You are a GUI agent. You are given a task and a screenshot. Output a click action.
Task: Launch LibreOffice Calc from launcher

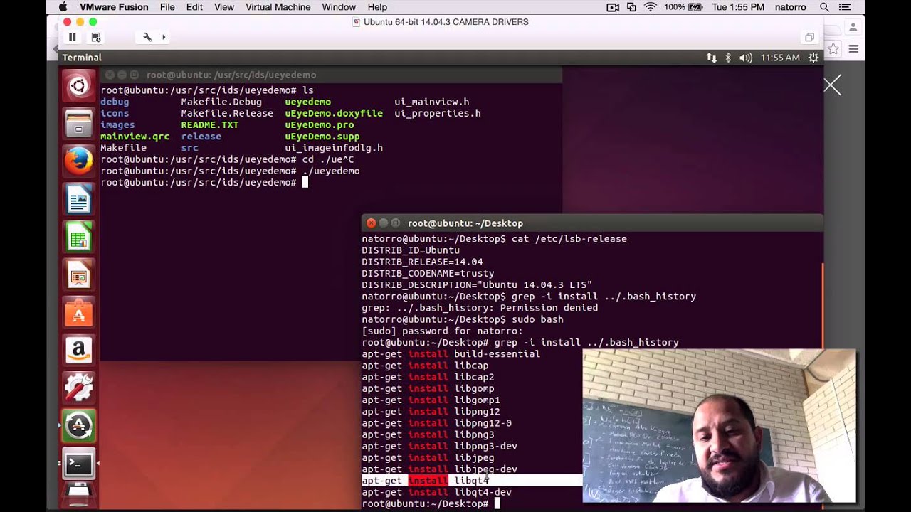point(78,238)
